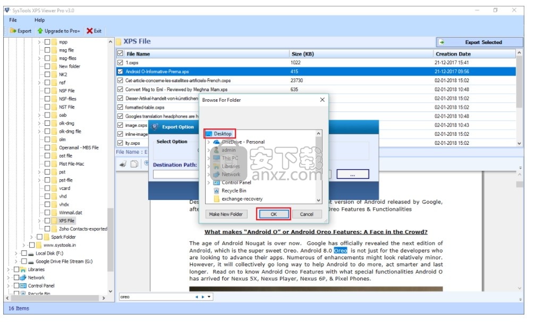Click the printer icon in preview toolbar
The width and height of the screenshot is (535, 322).
tap(123, 164)
